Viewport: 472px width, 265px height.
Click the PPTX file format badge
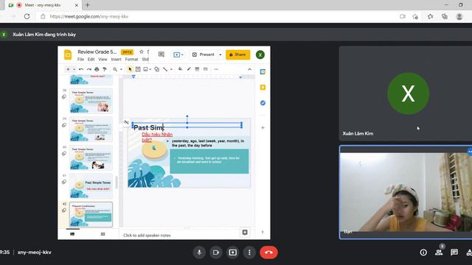coord(127,52)
